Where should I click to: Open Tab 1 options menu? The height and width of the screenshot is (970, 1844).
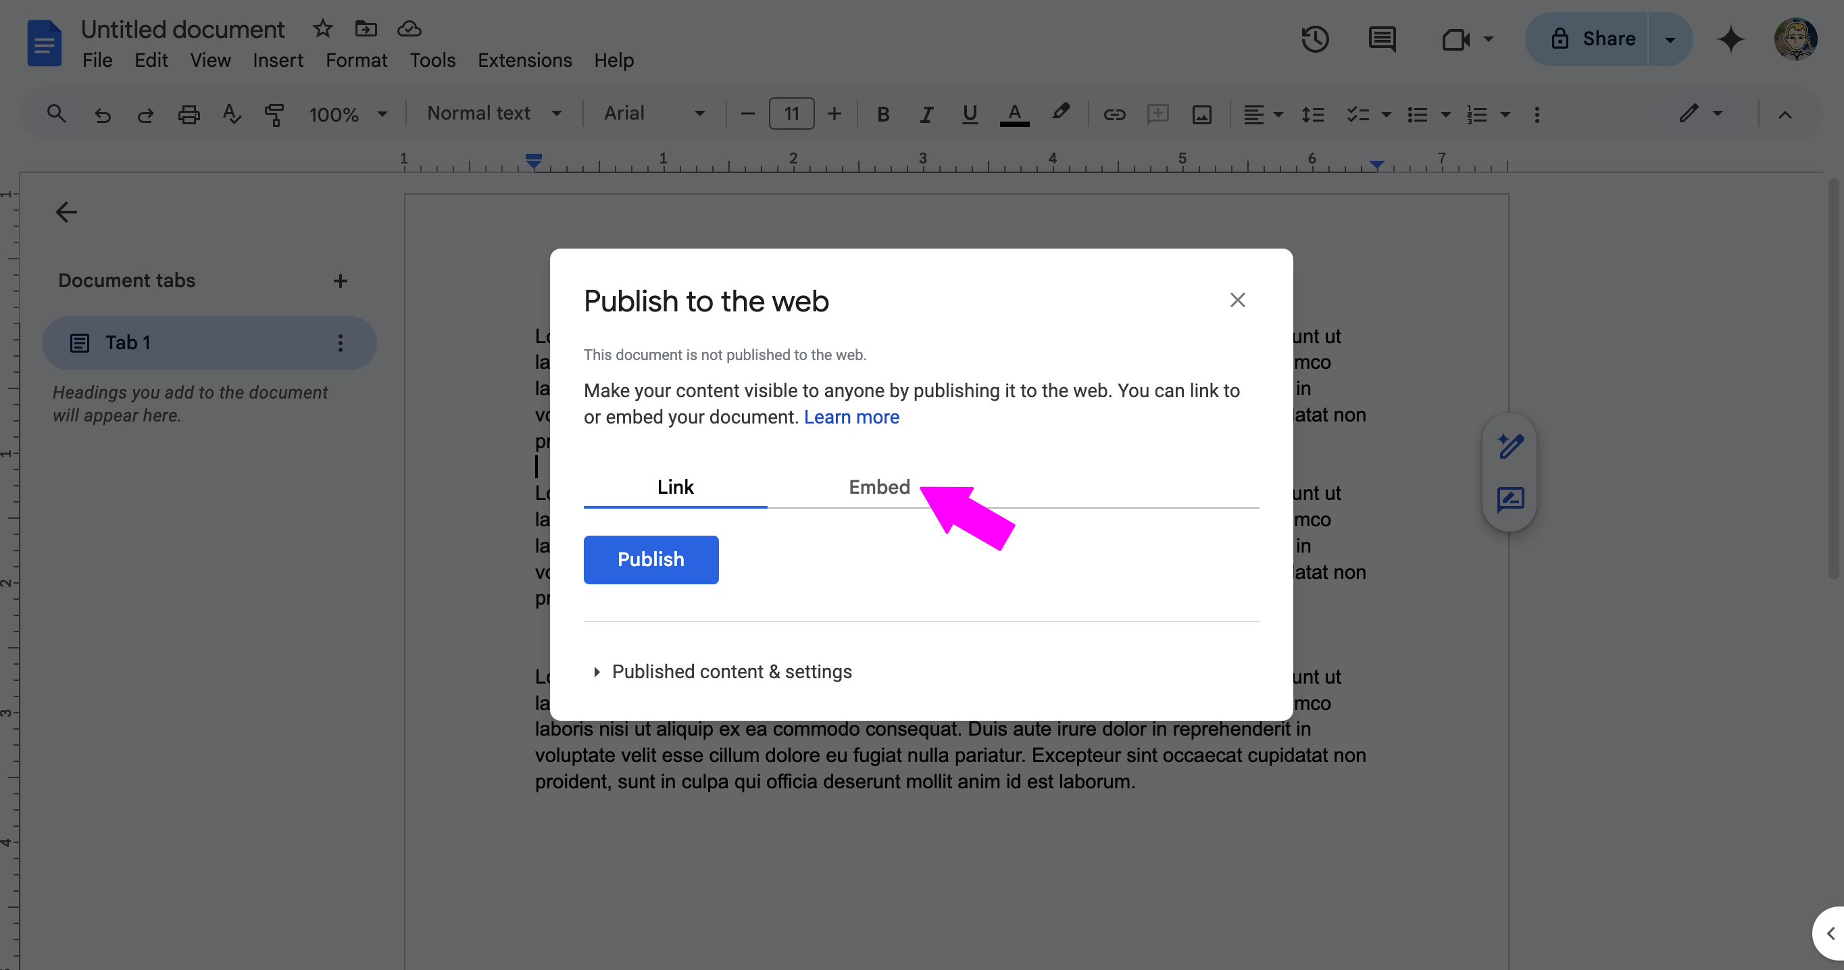click(x=340, y=343)
